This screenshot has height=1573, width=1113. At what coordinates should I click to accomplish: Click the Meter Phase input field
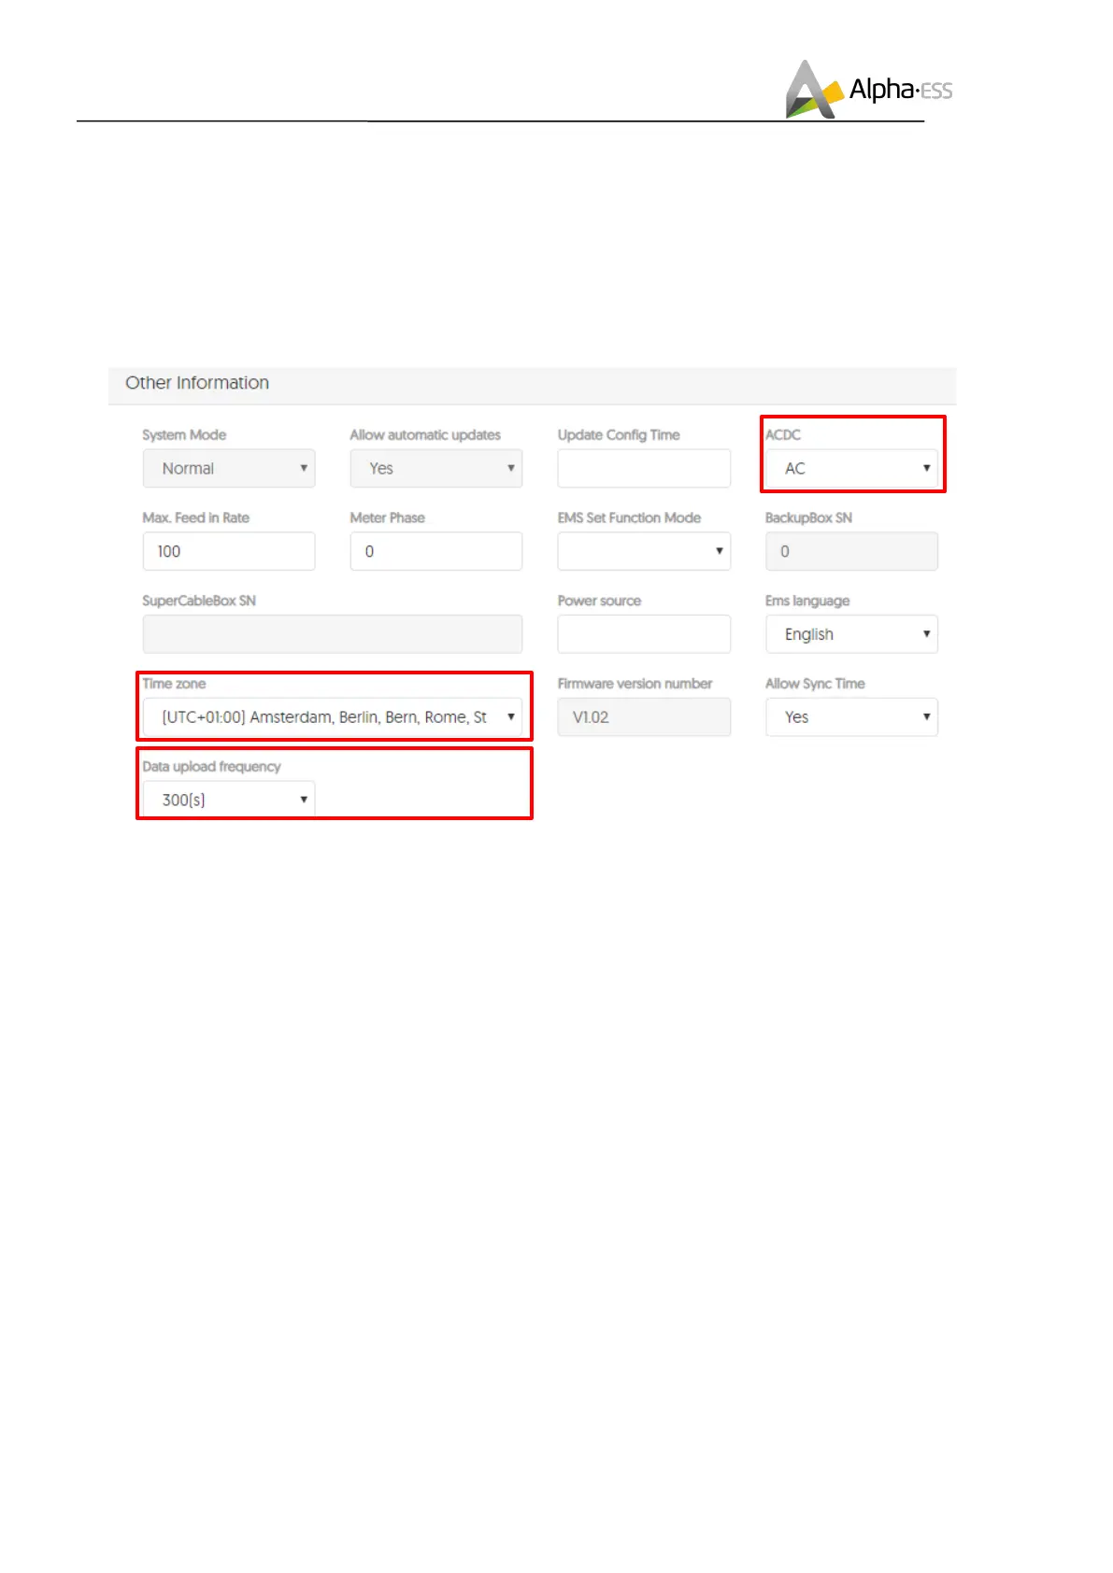pos(436,551)
